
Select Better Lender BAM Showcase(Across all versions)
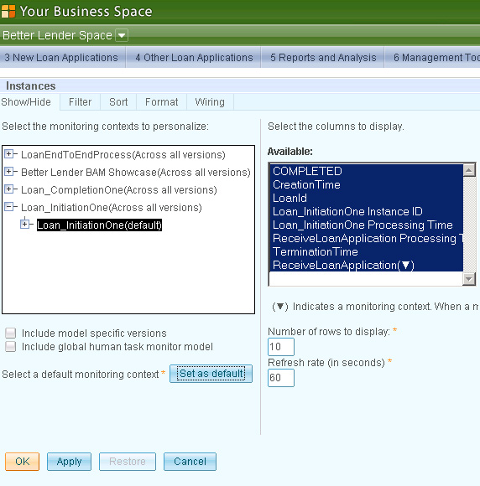click(136, 173)
